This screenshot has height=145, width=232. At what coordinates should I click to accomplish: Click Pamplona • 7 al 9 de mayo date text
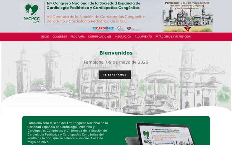187,3
